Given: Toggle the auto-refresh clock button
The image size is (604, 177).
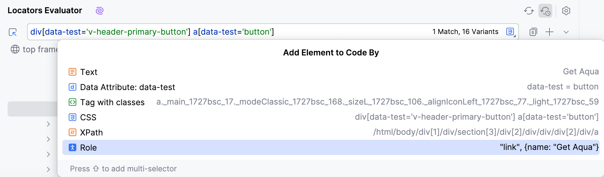Looking at the screenshot, I should (x=545, y=11).
